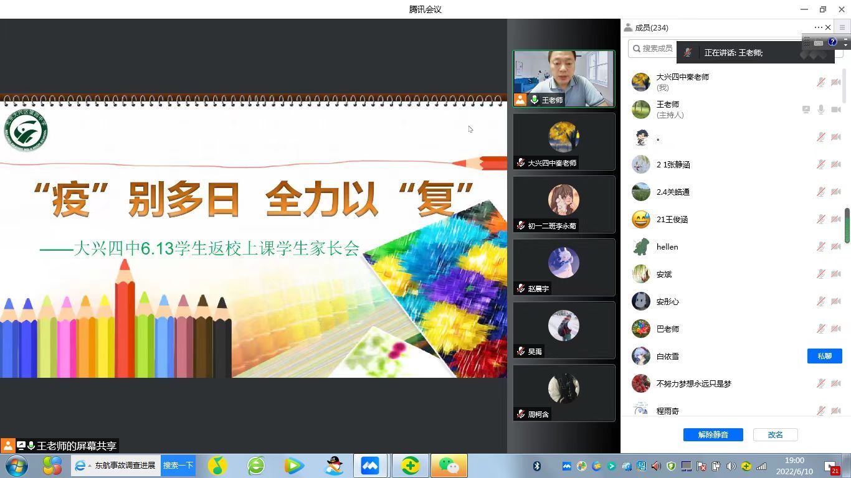This screenshot has width=851, height=478.
Task: Click the muted mic icon in speaking banner
Action: [x=688, y=53]
